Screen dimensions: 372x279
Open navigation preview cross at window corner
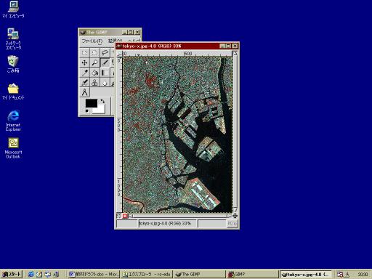tap(235, 216)
